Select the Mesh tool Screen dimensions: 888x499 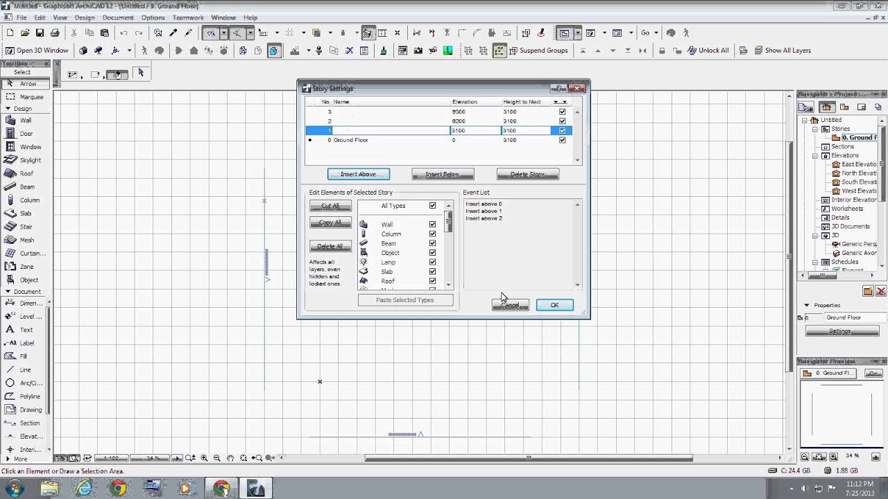click(25, 240)
